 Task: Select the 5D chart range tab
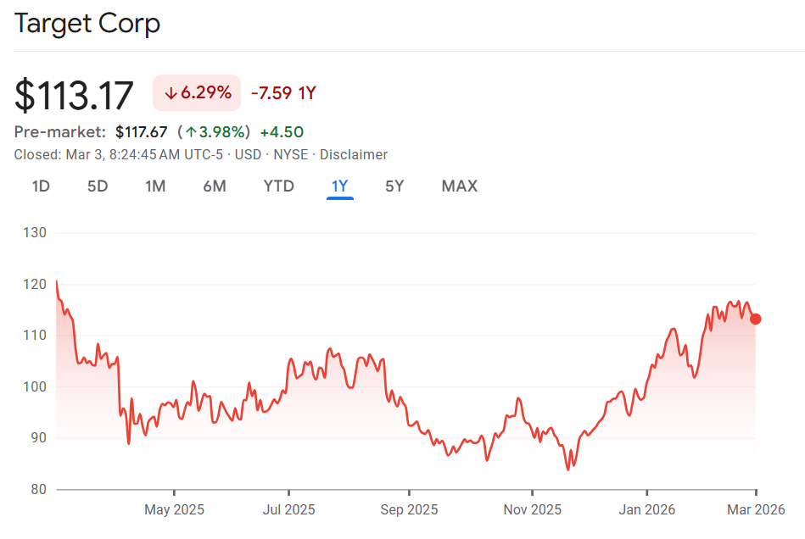98,186
